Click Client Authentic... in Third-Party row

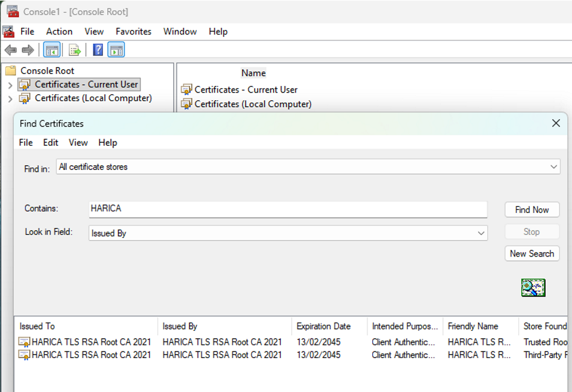[404, 355]
